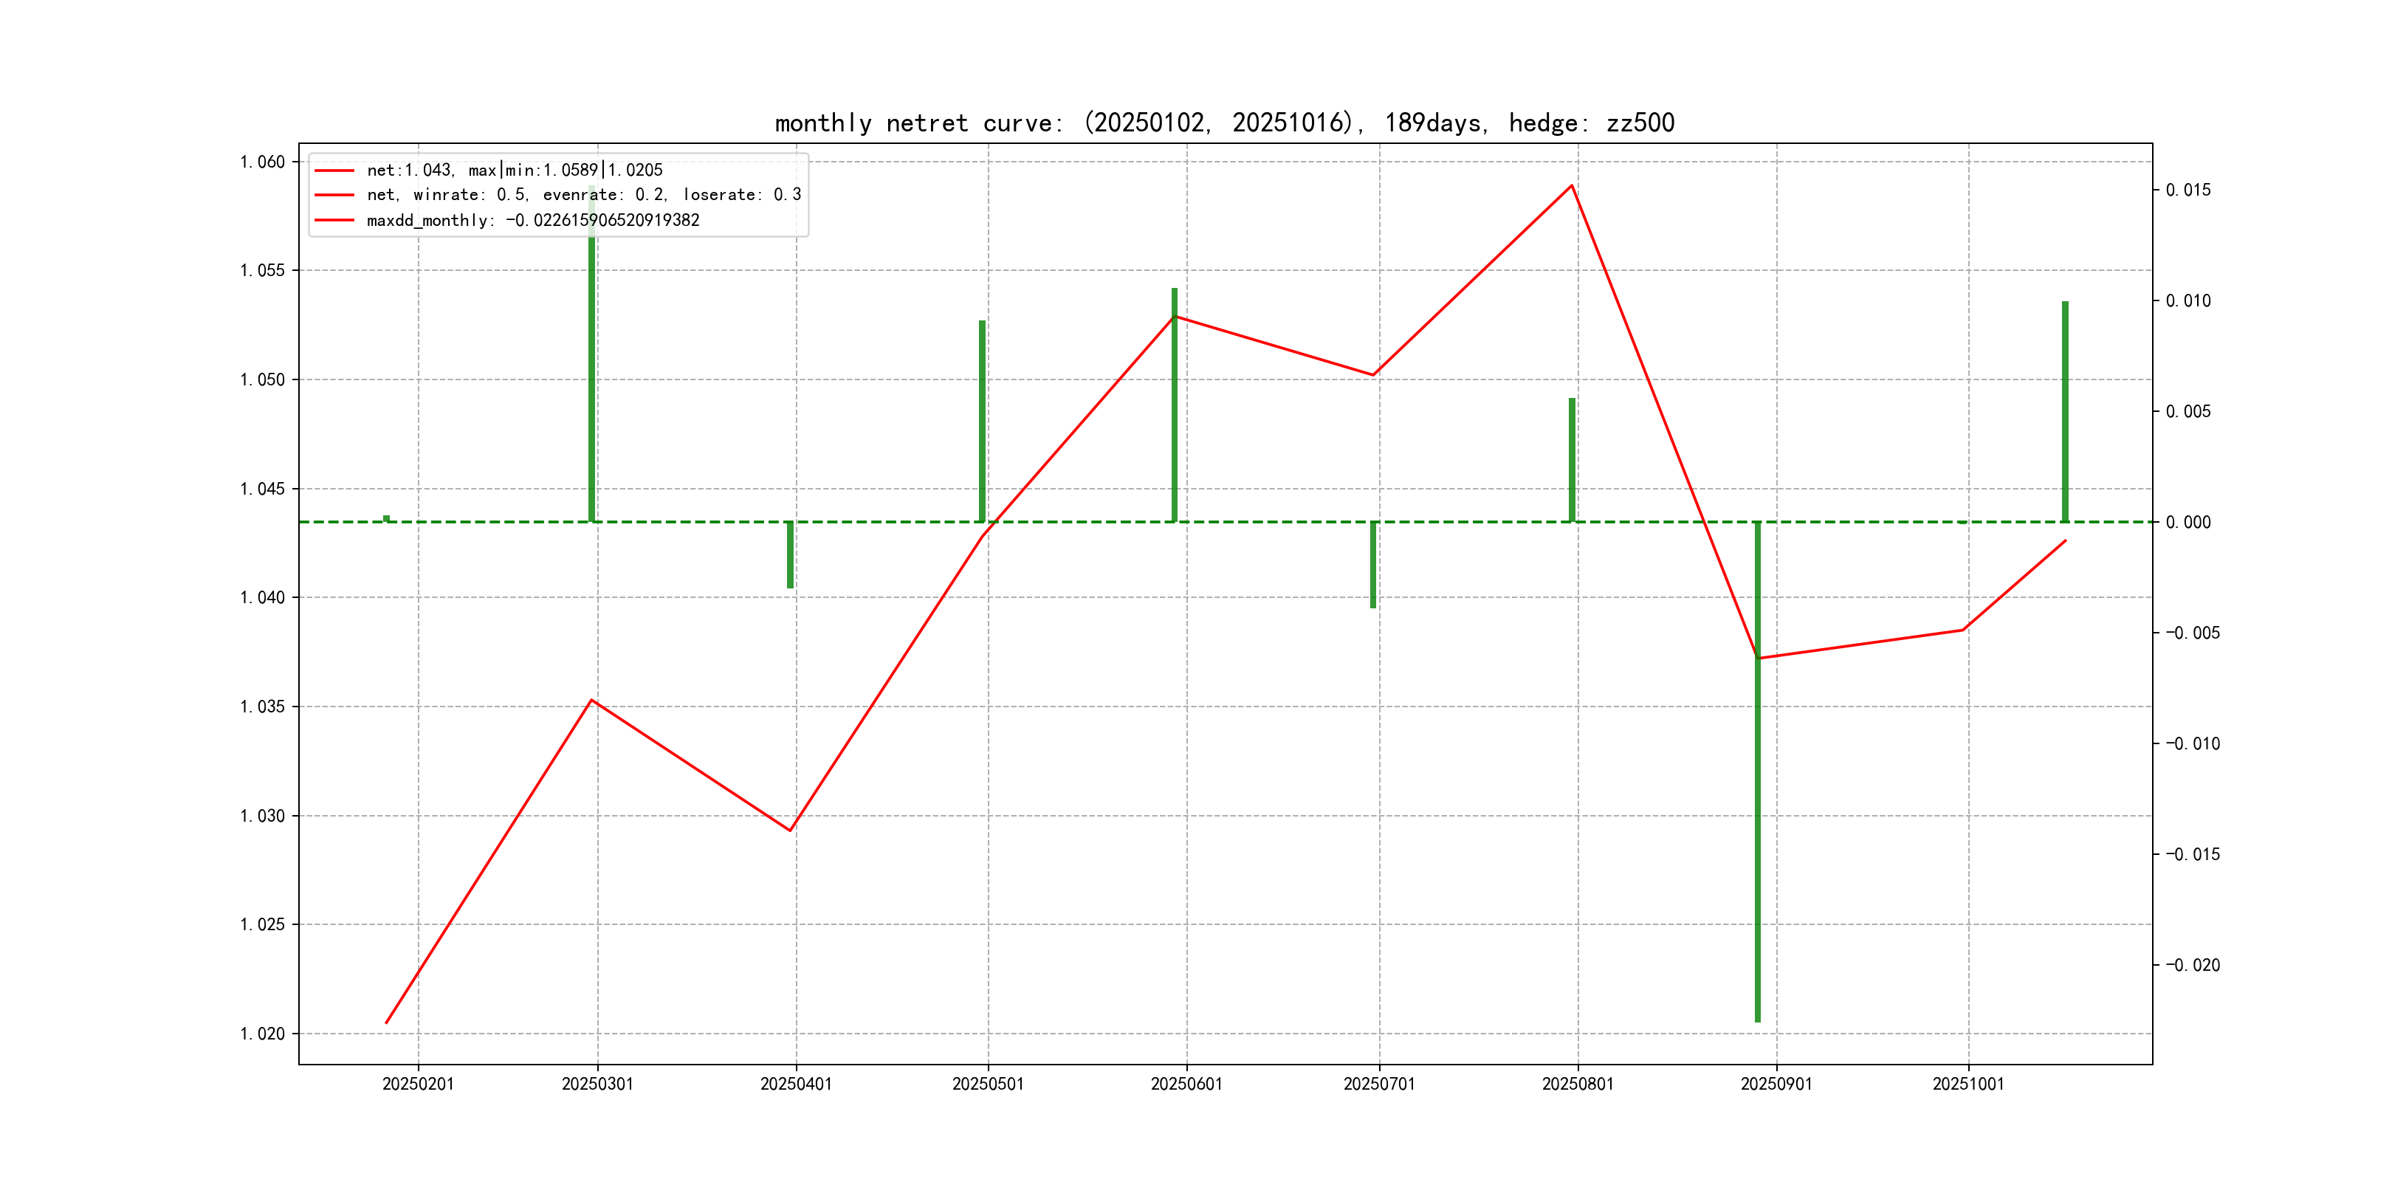Click the 0.000 right axis label
2392x1196 pixels.
(2187, 523)
